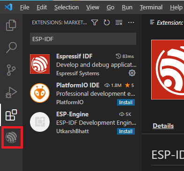The image size is (184, 171).
Task: Select the PlatformIO IDE extension title
Action: pyautogui.click(x=78, y=85)
